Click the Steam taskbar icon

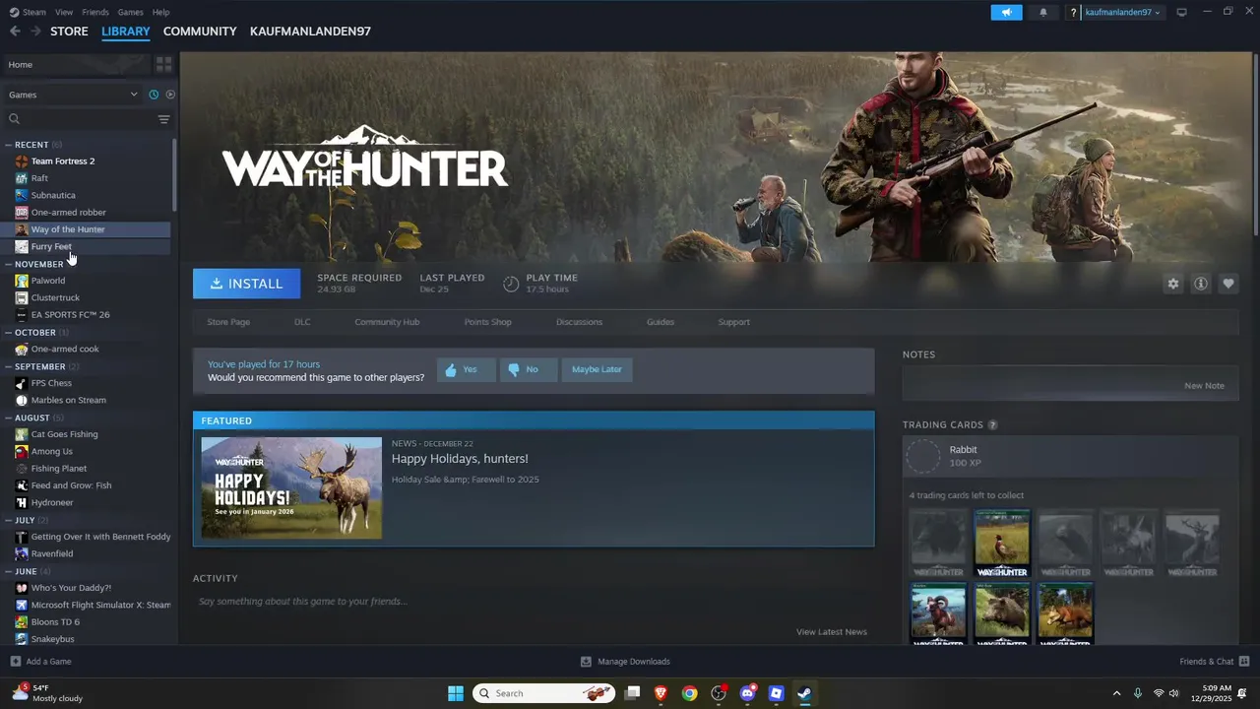click(x=804, y=693)
